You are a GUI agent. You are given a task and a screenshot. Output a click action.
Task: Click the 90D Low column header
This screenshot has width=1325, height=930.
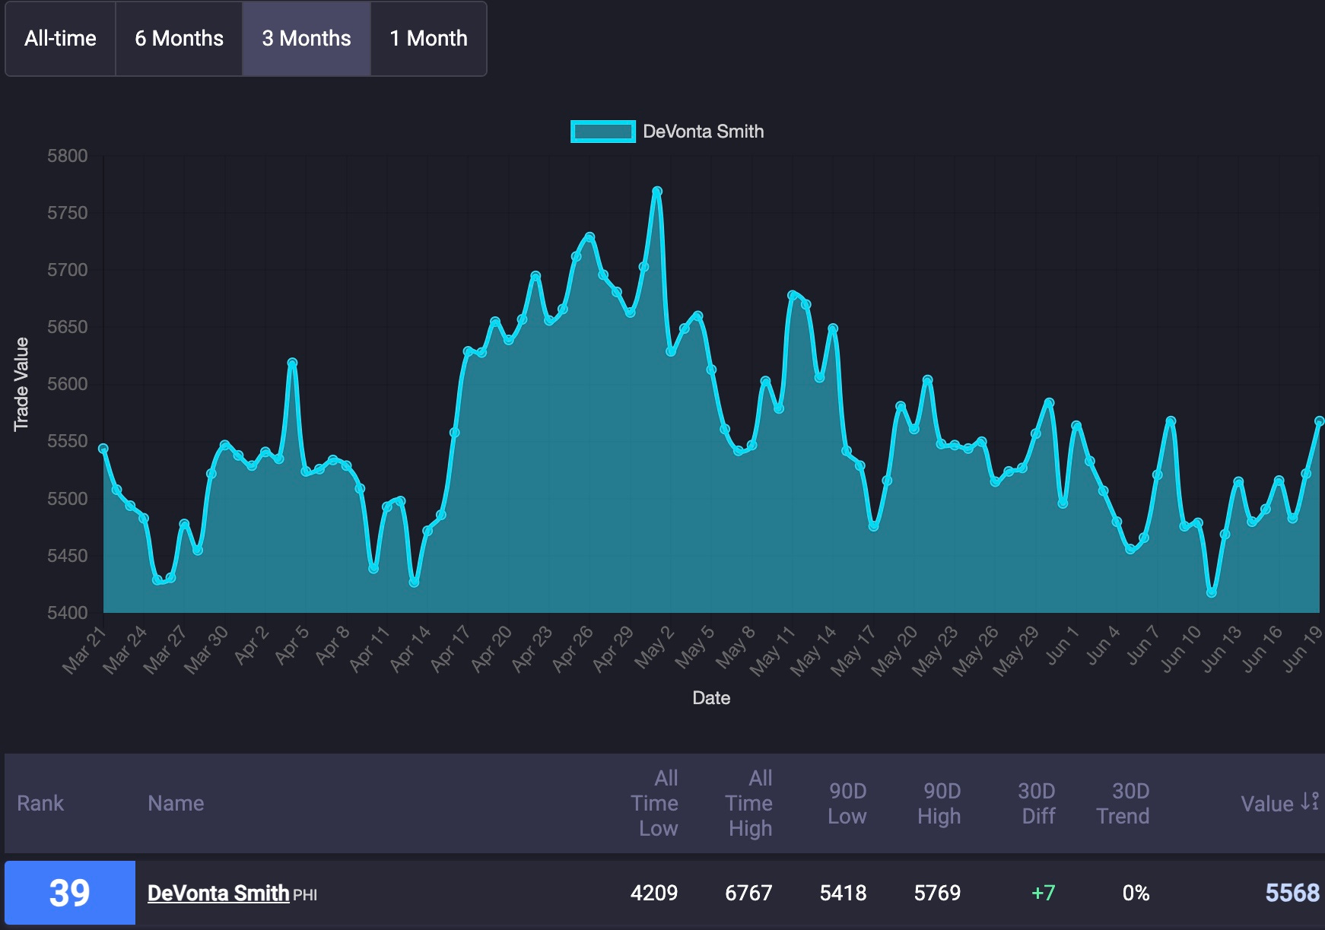847,803
